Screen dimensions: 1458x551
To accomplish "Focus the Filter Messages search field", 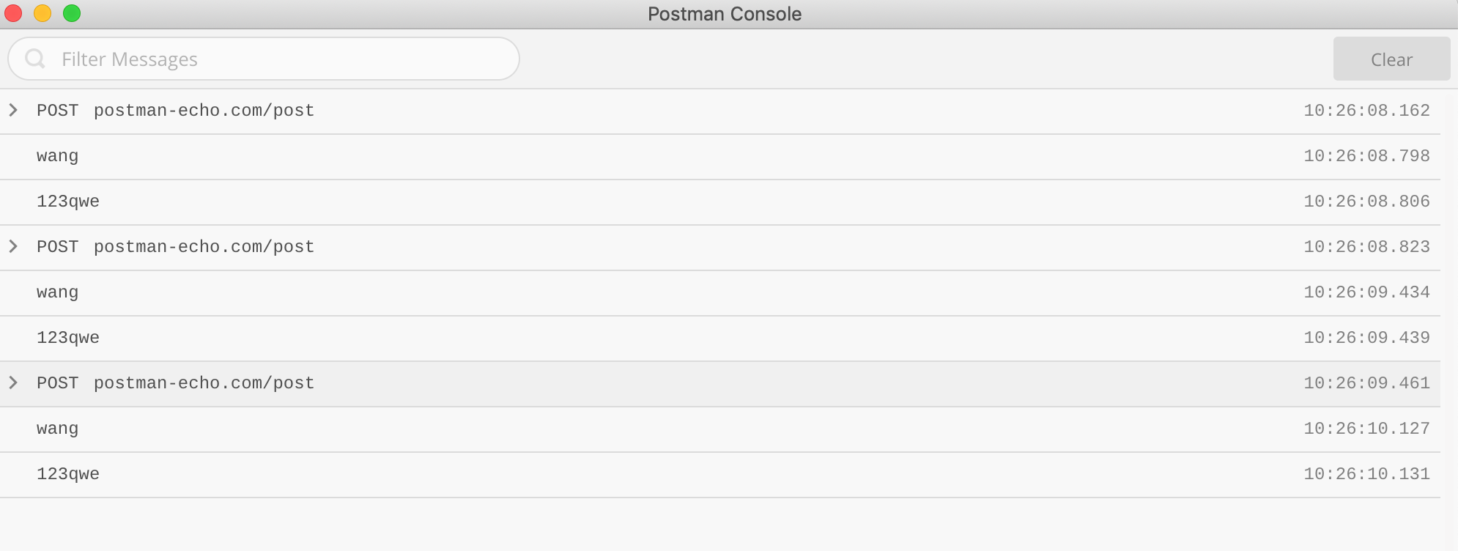I will tap(264, 59).
